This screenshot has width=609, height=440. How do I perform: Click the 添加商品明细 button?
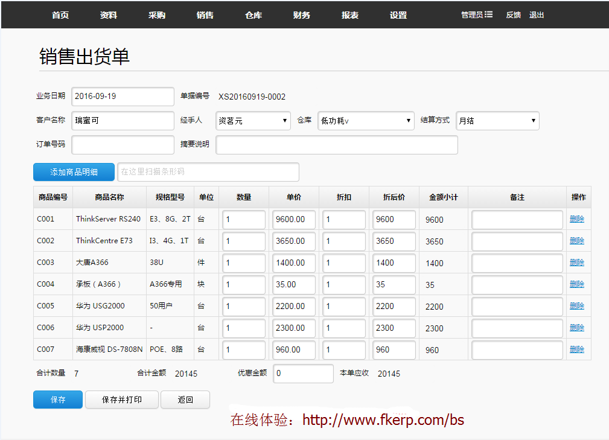click(x=74, y=172)
